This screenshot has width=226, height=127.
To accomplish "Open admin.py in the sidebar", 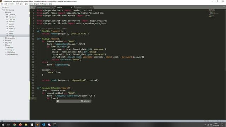I will click(12, 22).
